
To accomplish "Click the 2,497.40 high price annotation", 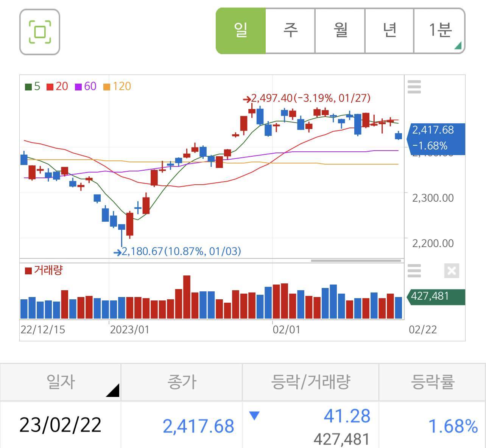I will pyautogui.click(x=307, y=98).
